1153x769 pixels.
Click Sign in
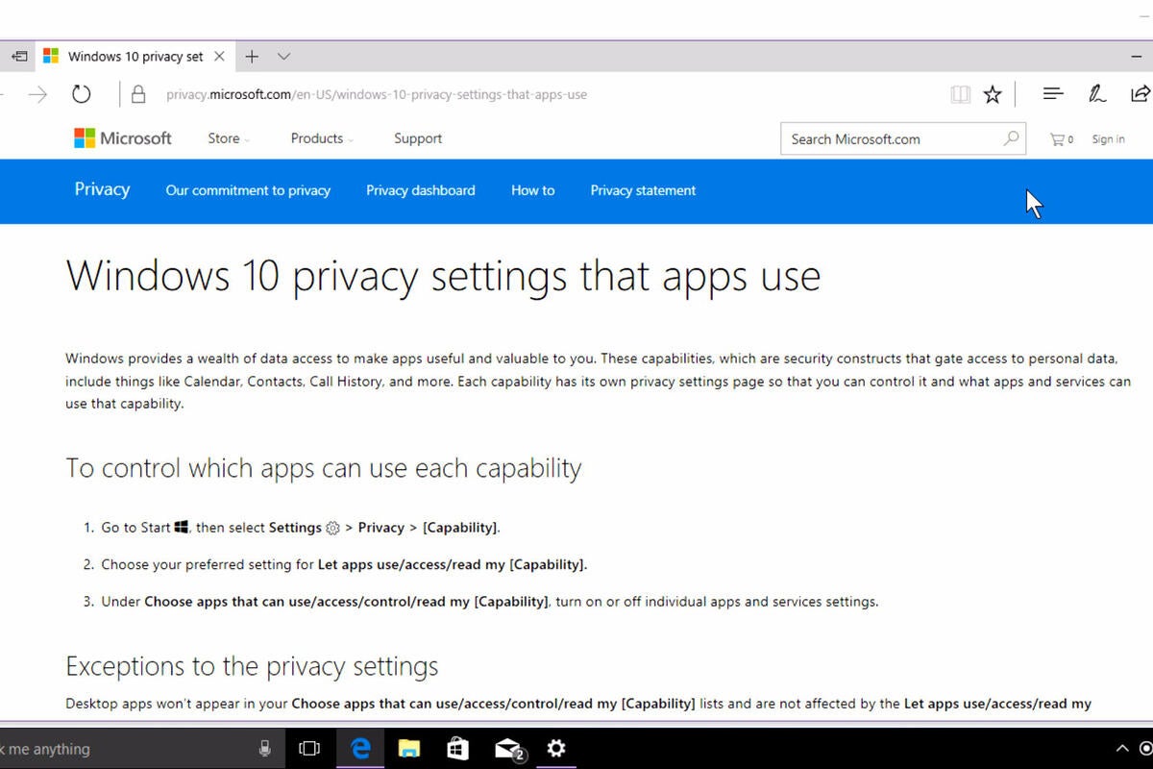1108,139
